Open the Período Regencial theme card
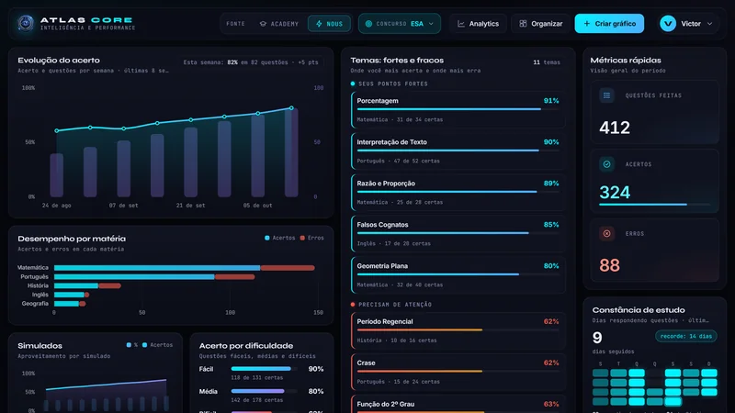This screenshot has width=735, height=413. (x=458, y=330)
